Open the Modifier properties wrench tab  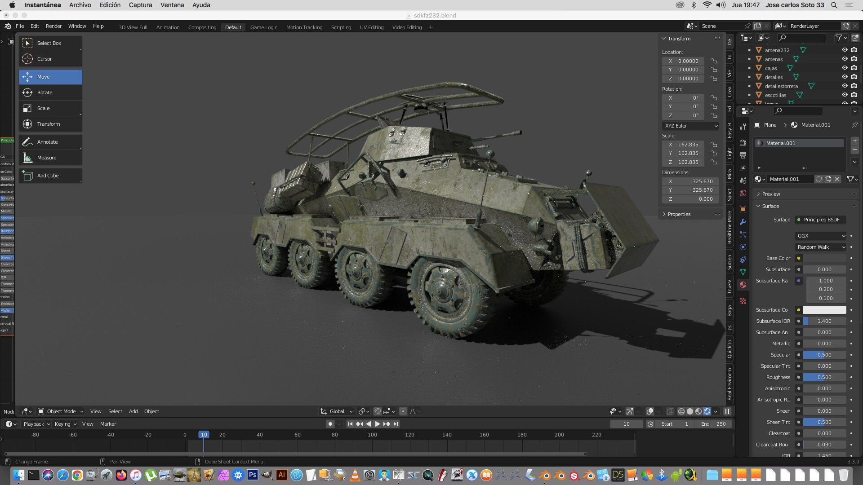coord(743,222)
